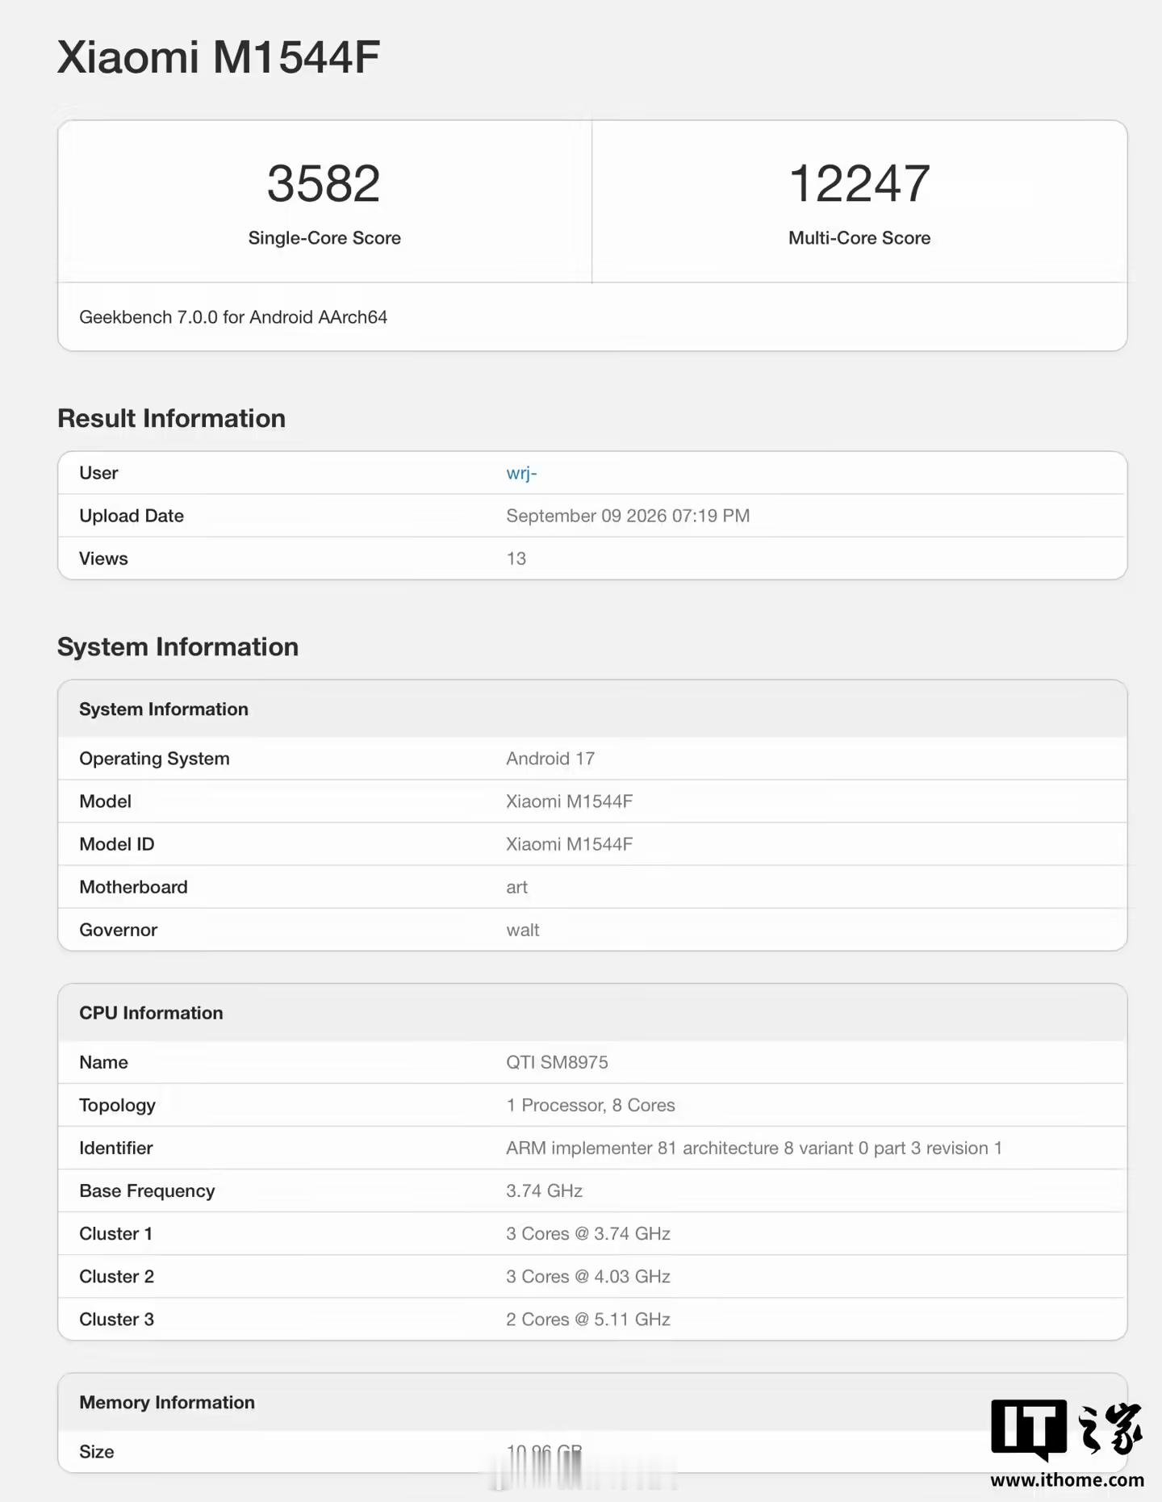Click the Topology label
This screenshot has width=1162, height=1502.
(x=118, y=1105)
